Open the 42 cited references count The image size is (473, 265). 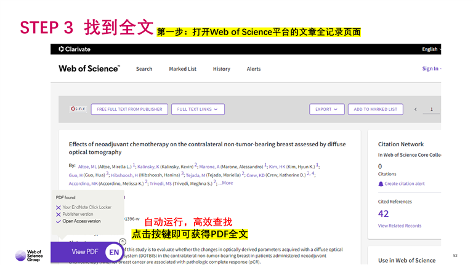tap(384, 214)
